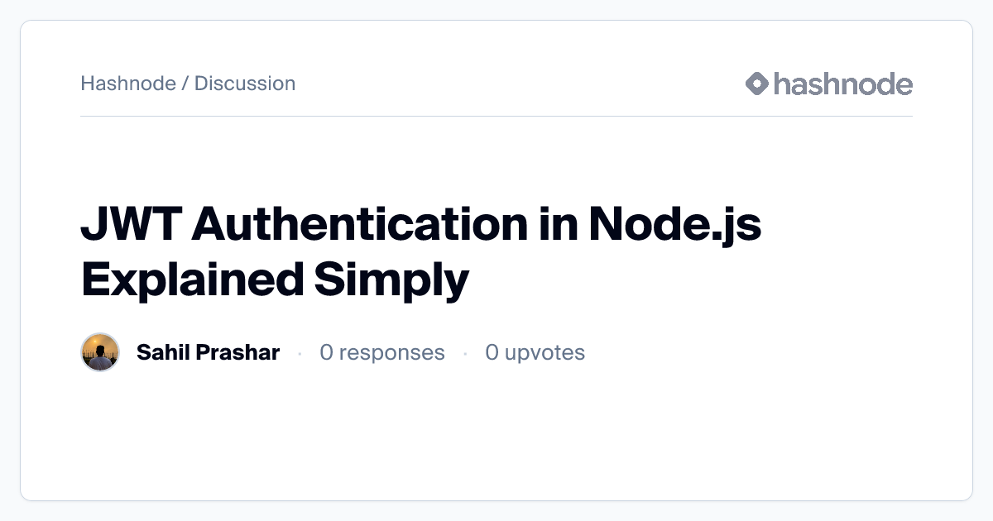Click the Hashnode diamond logo icon
The height and width of the screenshot is (521, 993).
pos(757,84)
